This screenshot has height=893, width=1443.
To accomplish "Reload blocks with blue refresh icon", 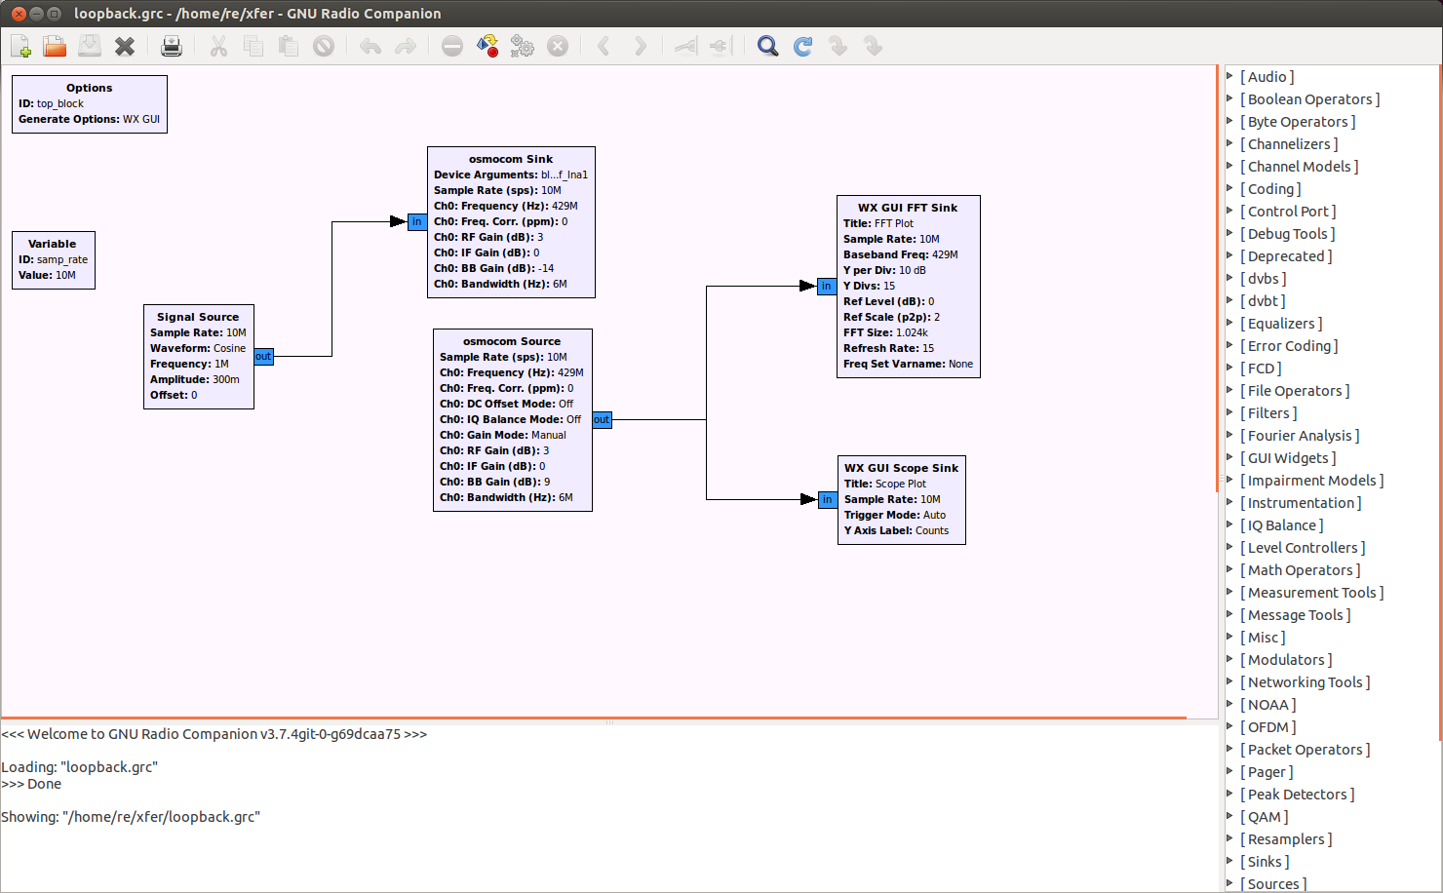I will point(803,46).
